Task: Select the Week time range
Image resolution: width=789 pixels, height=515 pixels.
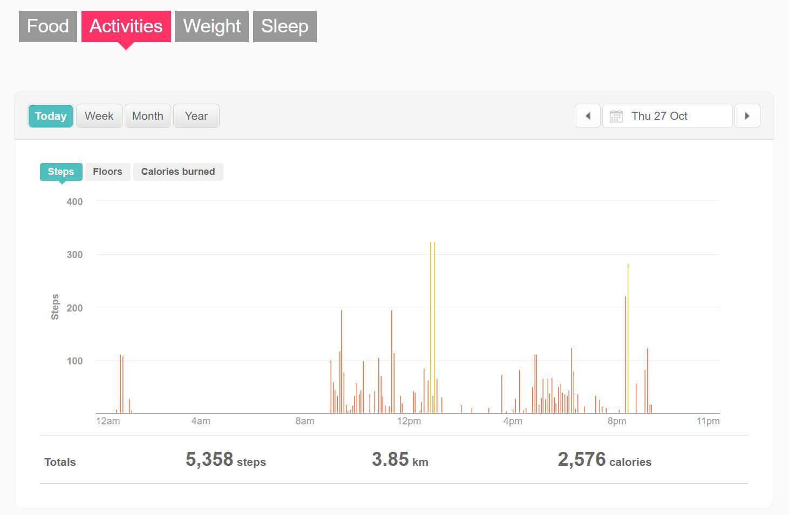Action: (99, 116)
